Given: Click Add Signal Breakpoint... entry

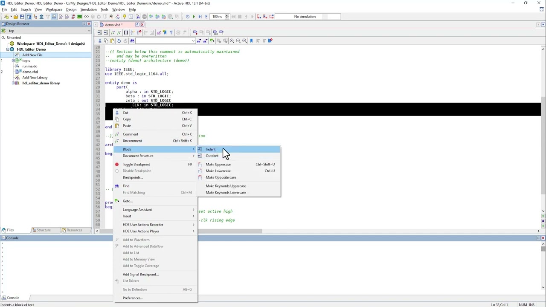Looking at the screenshot, I should click(140, 274).
